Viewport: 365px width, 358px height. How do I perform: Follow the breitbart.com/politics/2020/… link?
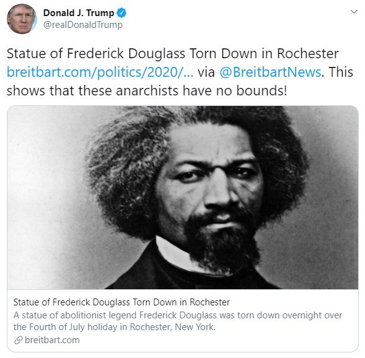pyautogui.click(x=100, y=72)
